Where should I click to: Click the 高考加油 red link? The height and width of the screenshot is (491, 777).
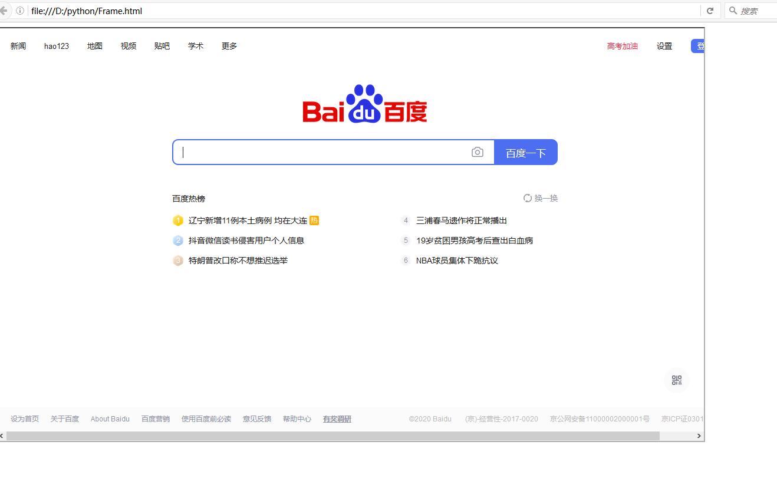(623, 46)
